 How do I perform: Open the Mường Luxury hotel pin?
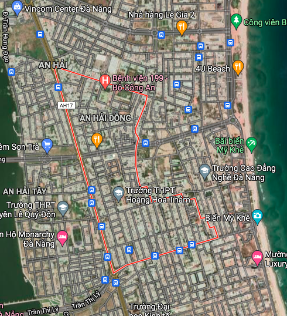coord(257,258)
